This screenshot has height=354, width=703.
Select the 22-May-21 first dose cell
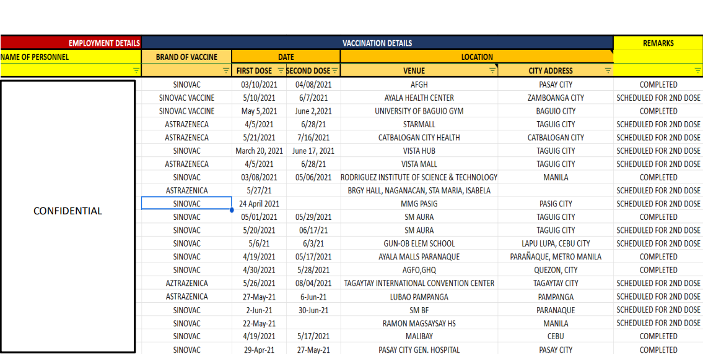click(259, 323)
